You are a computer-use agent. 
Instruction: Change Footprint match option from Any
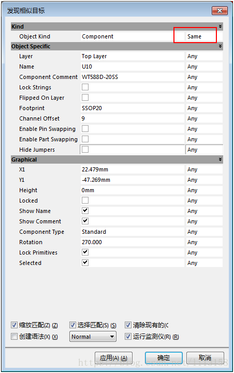point(204,108)
